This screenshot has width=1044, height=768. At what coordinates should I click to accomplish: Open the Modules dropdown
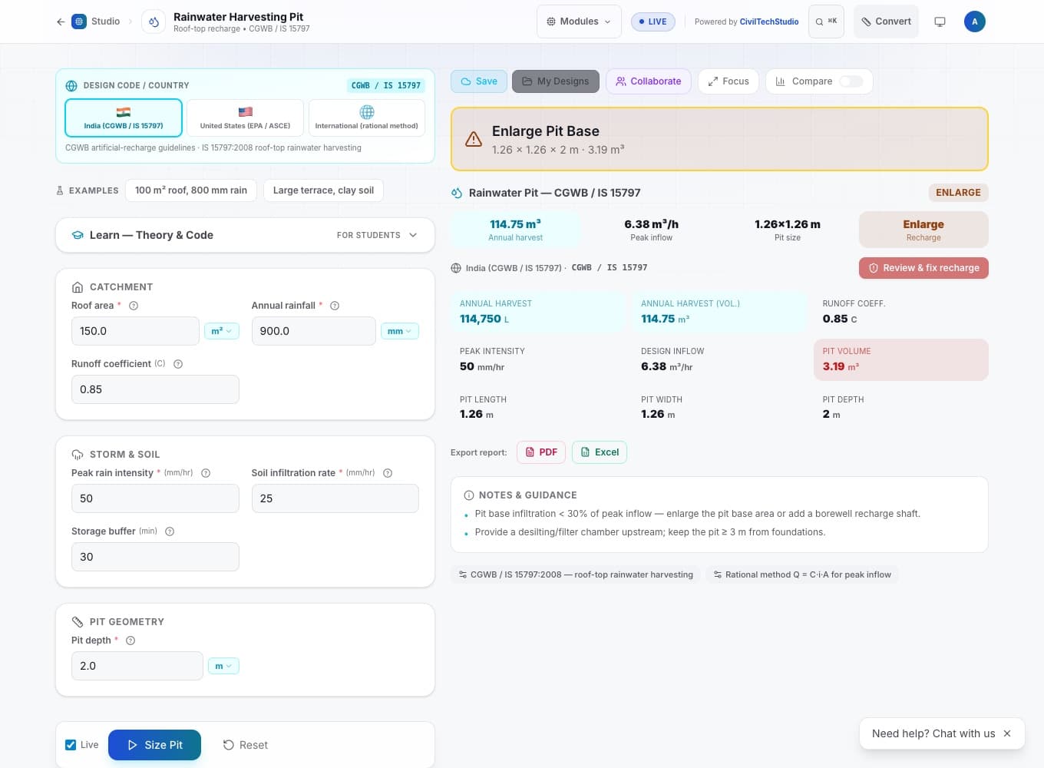click(579, 22)
